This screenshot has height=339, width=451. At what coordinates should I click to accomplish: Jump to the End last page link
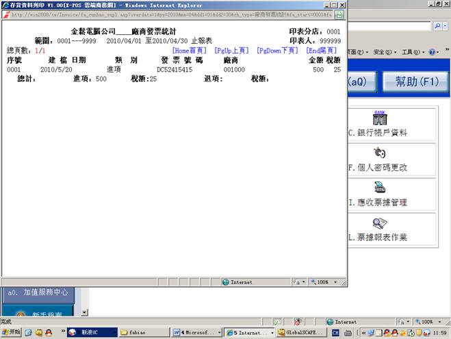tap(321, 51)
